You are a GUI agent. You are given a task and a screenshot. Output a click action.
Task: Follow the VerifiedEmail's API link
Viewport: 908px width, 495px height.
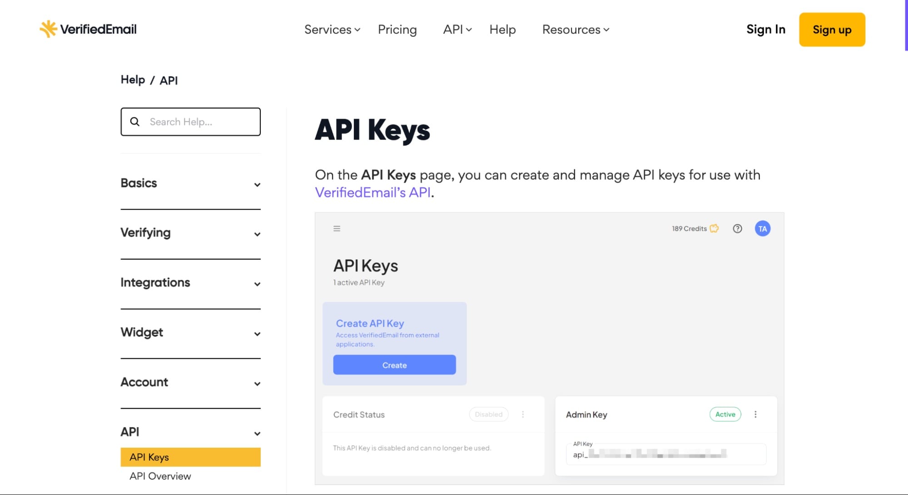pos(372,193)
